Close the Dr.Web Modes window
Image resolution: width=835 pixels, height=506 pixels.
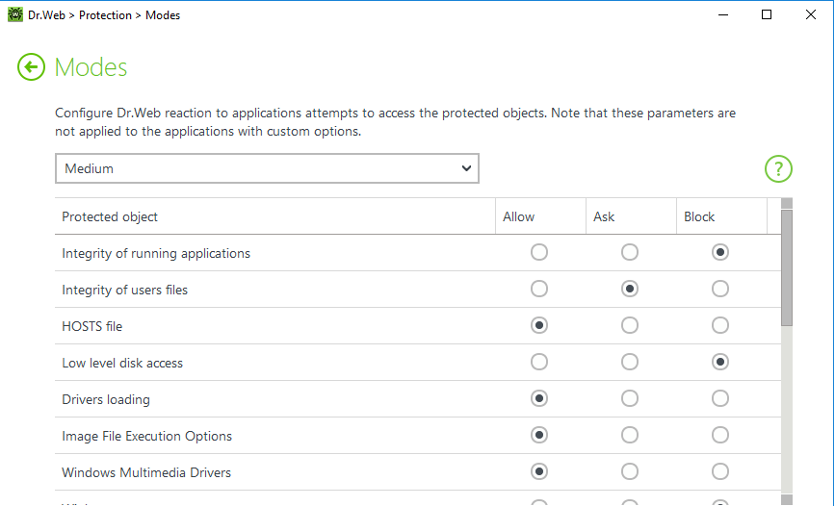point(811,14)
